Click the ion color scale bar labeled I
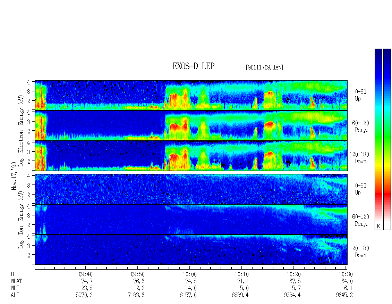392x304 pixels. [387, 135]
